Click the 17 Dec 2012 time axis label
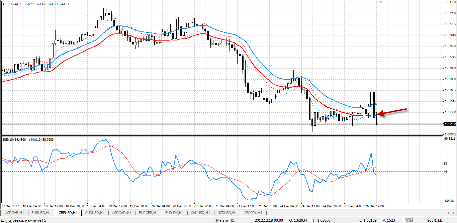This screenshot has width=457, height=223. click(10, 206)
